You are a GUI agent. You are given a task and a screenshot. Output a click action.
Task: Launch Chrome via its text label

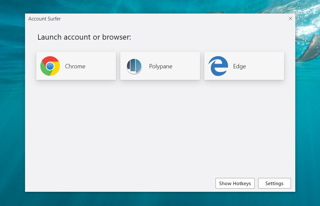(x=75, y=66)
